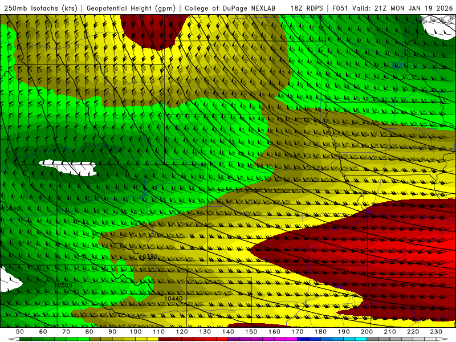Click the bright yellow swatch ending at 110
Screen dimensions: 456x342
(153, 339)
